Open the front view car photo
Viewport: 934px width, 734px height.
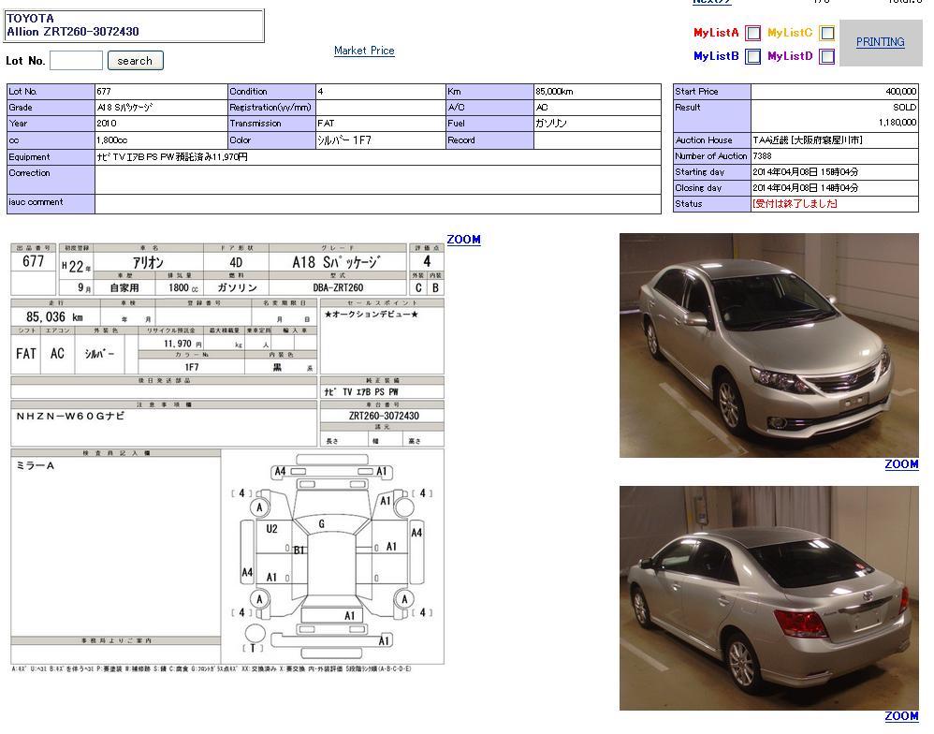coord(768,345)
